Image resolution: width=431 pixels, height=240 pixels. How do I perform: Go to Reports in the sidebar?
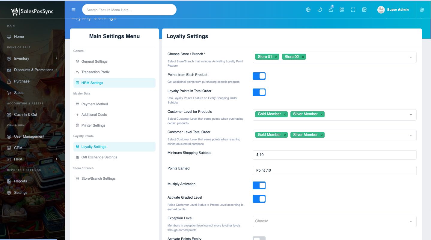(20, 181)
